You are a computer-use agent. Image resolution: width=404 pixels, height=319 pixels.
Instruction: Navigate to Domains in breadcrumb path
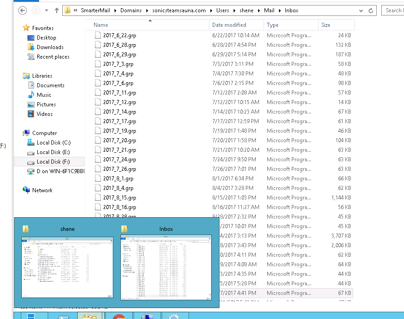click(x=131, y=10)
